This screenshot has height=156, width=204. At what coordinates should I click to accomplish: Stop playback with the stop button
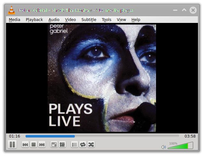click(x=34, y=145)
